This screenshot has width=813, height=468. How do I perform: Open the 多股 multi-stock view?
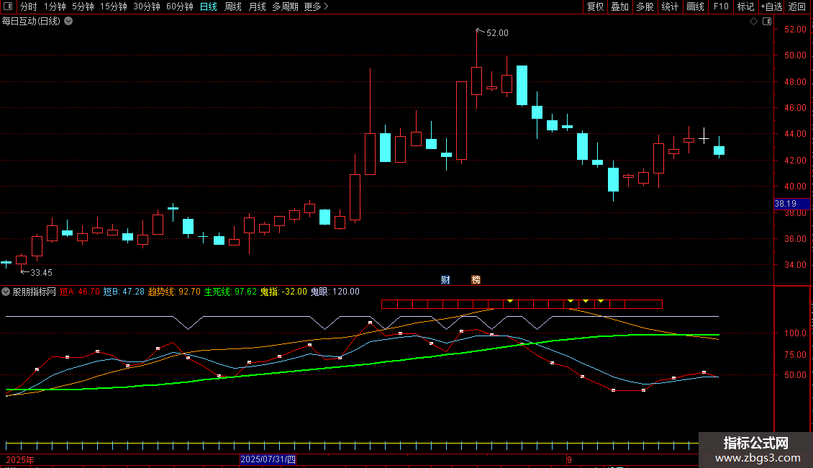pos(645,6)
